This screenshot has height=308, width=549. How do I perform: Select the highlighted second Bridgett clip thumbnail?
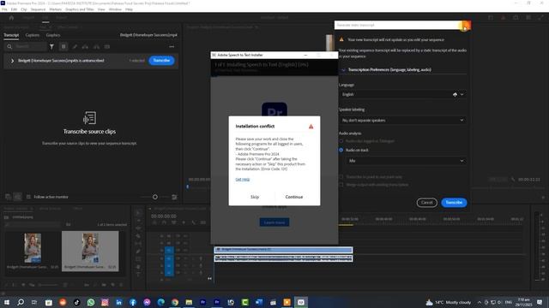click(x=90, y=248)
